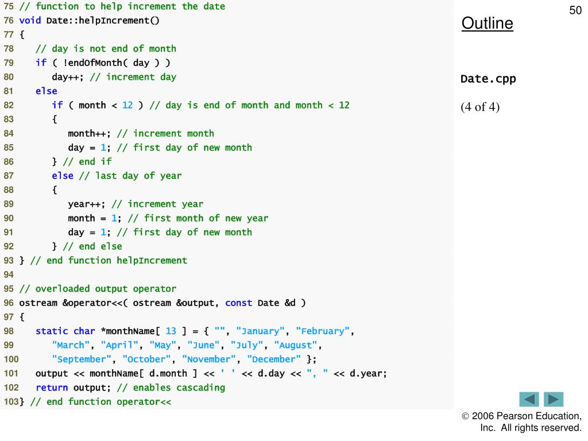Click the "last day of year" comment
The image size is (588, 441).
[x=130, y=176]
